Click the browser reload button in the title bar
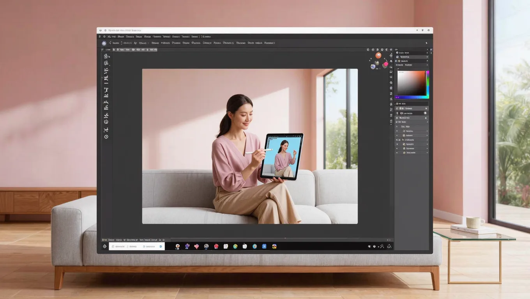Viewport: 530px width, 299px height. pyautogui.click(x=105, y=30)
